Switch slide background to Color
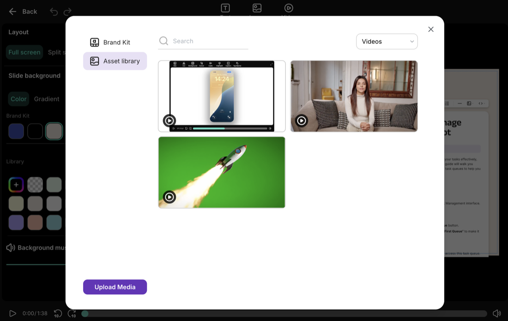508x321 pixels. 18,99
